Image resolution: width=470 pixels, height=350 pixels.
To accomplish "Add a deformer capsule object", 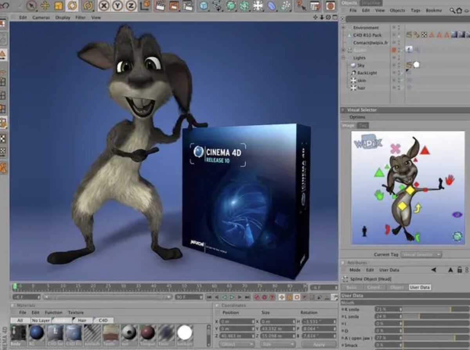I will (x=272, y=5).
